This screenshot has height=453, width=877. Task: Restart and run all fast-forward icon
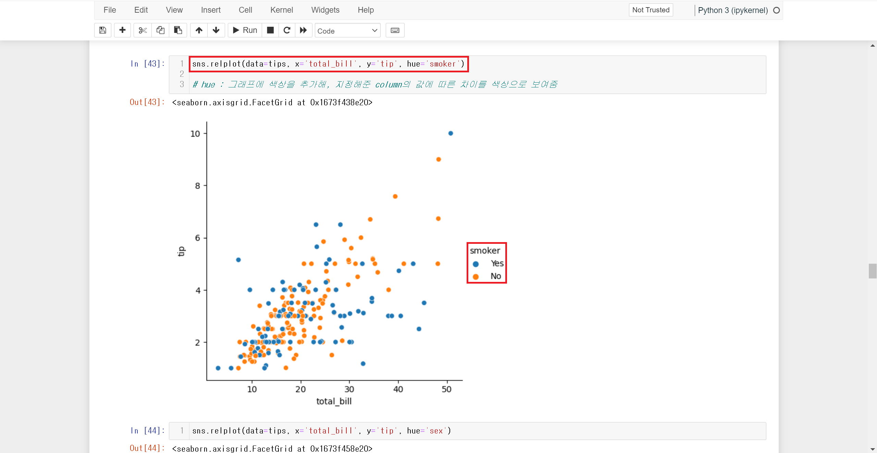pos(303,30)
